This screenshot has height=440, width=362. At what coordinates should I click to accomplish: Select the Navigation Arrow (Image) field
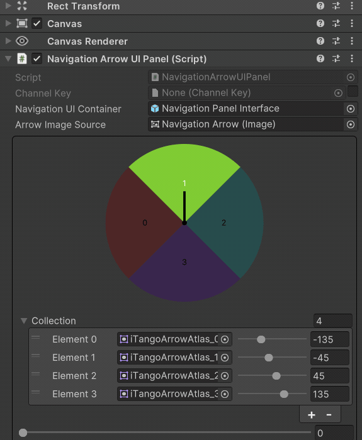point(253,124)
